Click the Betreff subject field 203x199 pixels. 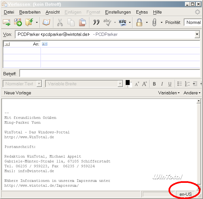(x=110, y=73)
